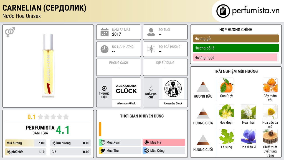Screen dimensions: 284x160
Task: Select the Hương gỗ accord bar
Action: (236, 38)
